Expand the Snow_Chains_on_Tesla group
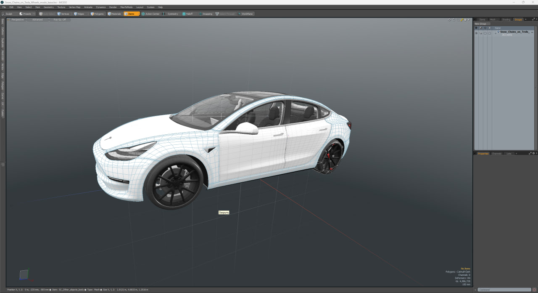The image size is (538, 293). pyautogui.click(x=496, y=33)
